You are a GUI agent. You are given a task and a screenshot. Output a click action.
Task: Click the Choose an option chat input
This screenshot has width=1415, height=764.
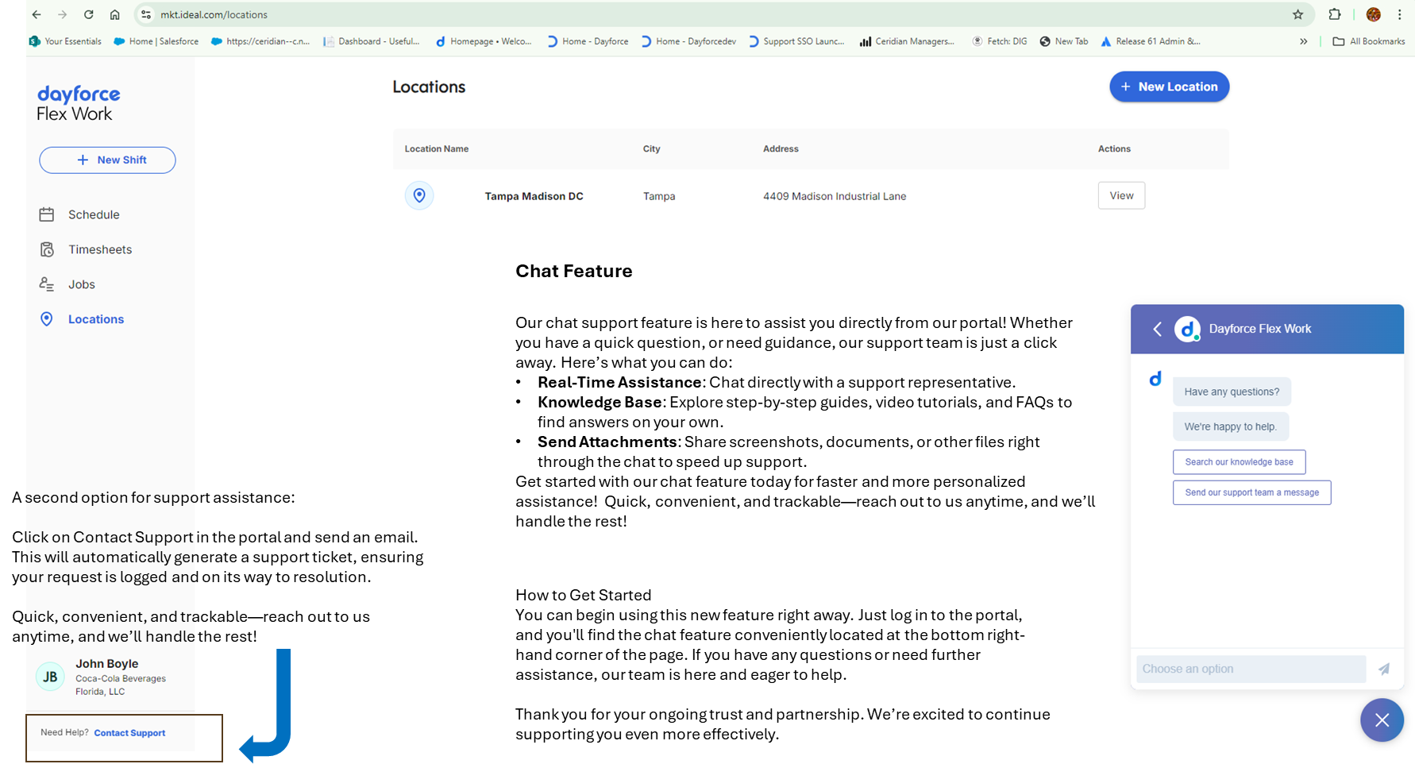[1251, 669]
